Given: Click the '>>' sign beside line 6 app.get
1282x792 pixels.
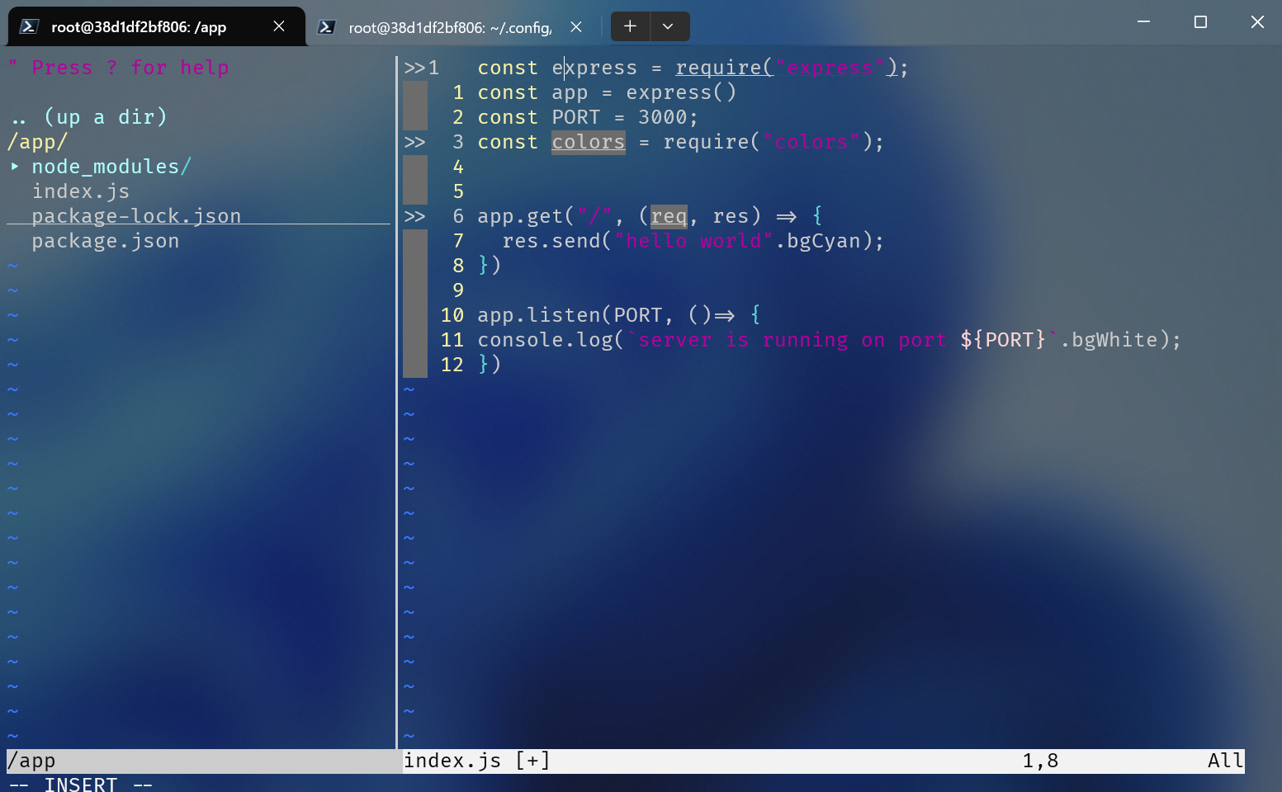Looking at the screenshot, I should pos(414,216).
